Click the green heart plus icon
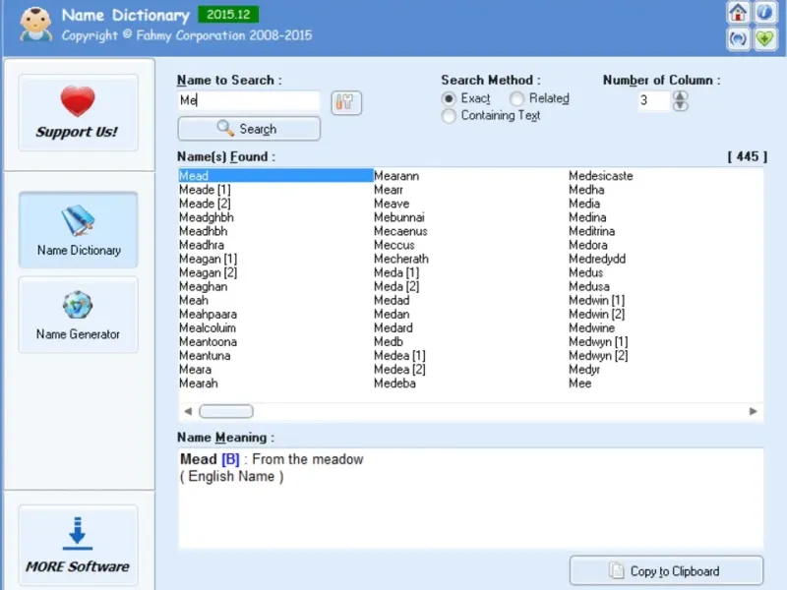The image size is (787, 590). [x=764, y=38]
